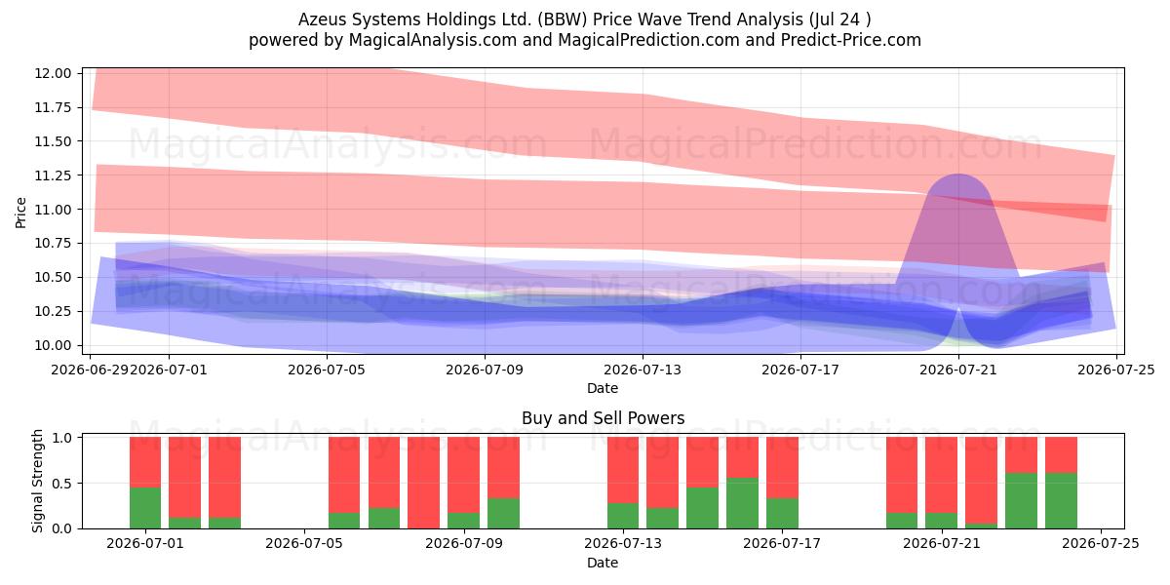Image resolution: width=1170 pixels, height=585 pixels.
Task: Click the 11.25 price tick label
Action: click(x=54, y=175)
